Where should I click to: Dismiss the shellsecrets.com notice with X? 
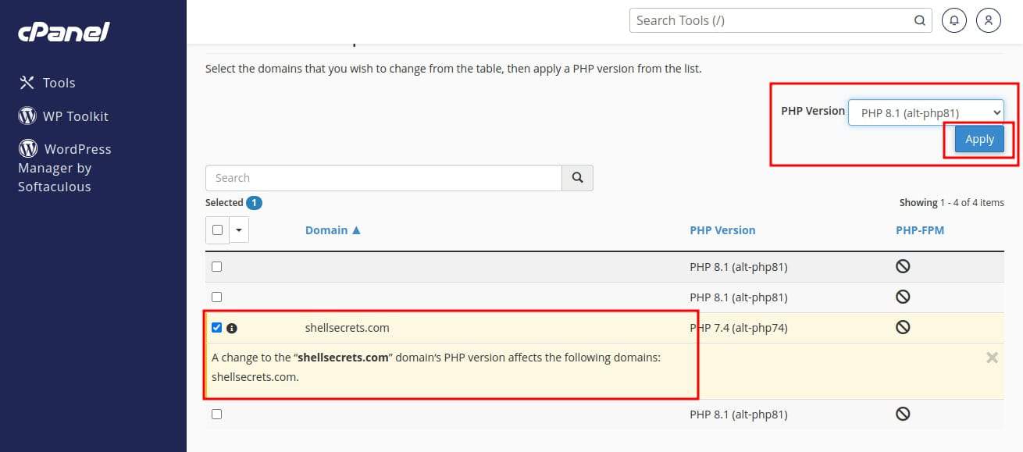(x=992, y=358)
